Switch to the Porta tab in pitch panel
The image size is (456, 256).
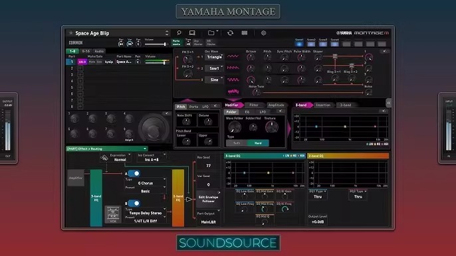pyautogui.click(x=193, y=107)
